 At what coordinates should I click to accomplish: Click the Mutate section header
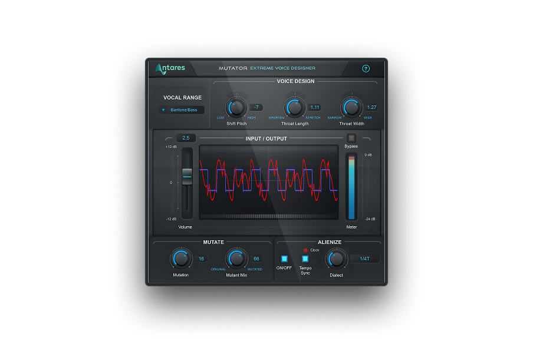coord(213,242)
